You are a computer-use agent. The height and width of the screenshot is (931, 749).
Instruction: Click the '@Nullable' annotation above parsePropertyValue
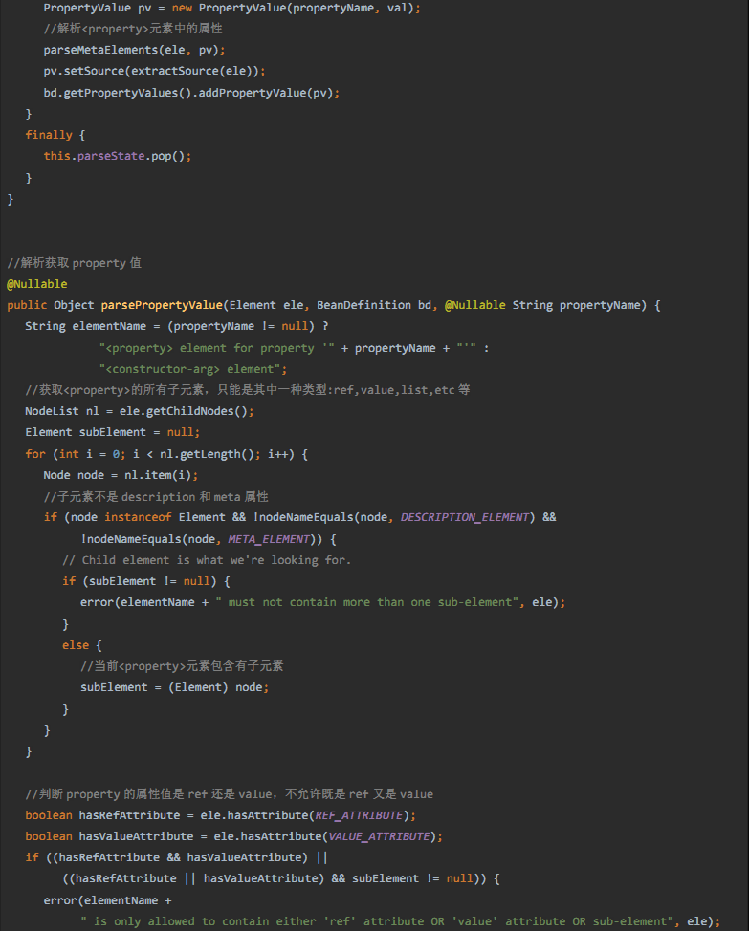pyautogui.click(x=36, y=284)
